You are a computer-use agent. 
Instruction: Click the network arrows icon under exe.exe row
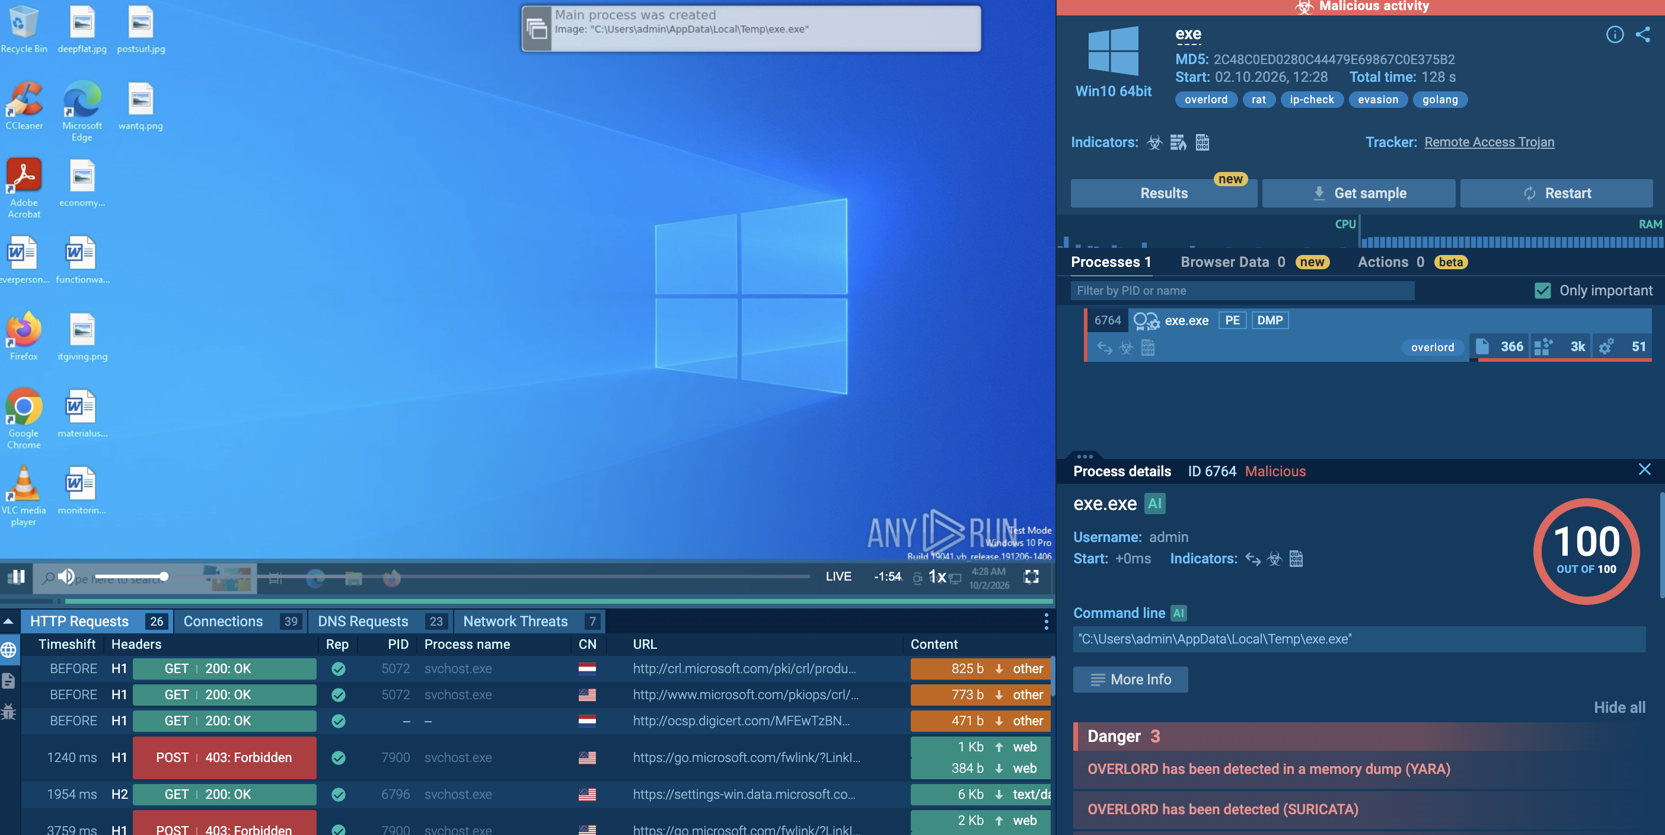(x=1105, y=348)
